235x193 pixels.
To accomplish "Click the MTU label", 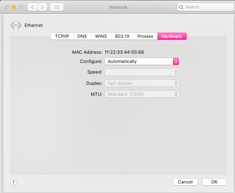I will tap(96, 94).
